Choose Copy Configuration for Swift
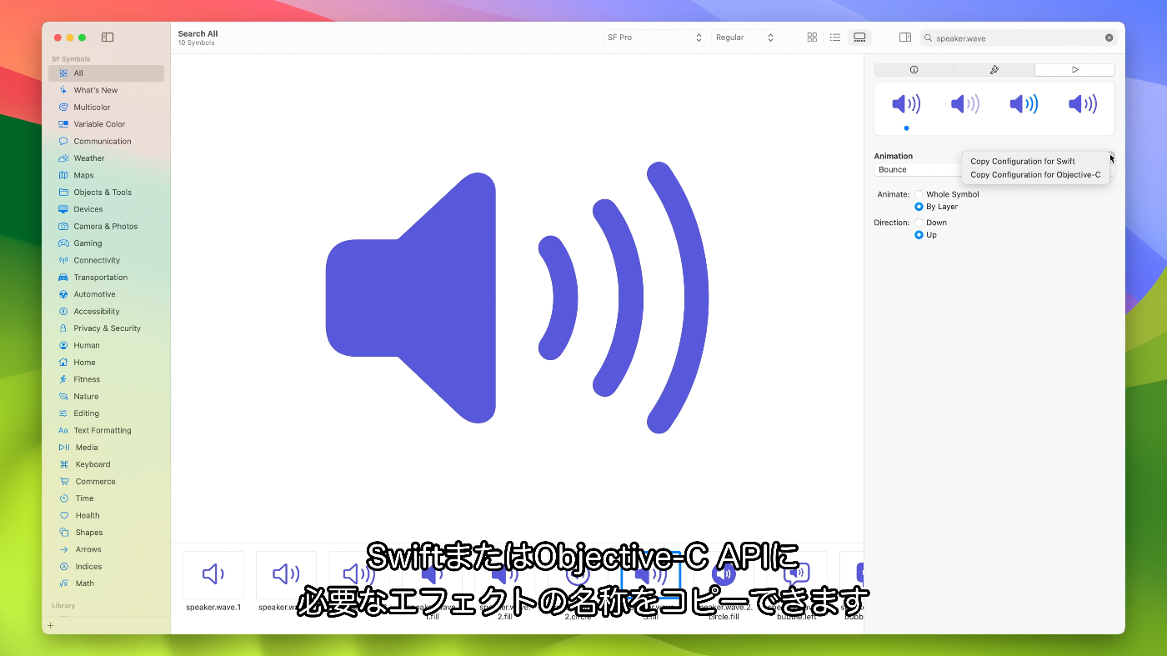1167x656 pixels. pos(1036,162)
